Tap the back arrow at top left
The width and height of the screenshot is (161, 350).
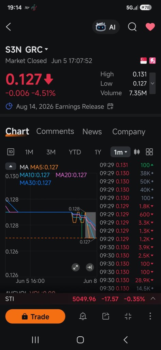pos(8,27)
